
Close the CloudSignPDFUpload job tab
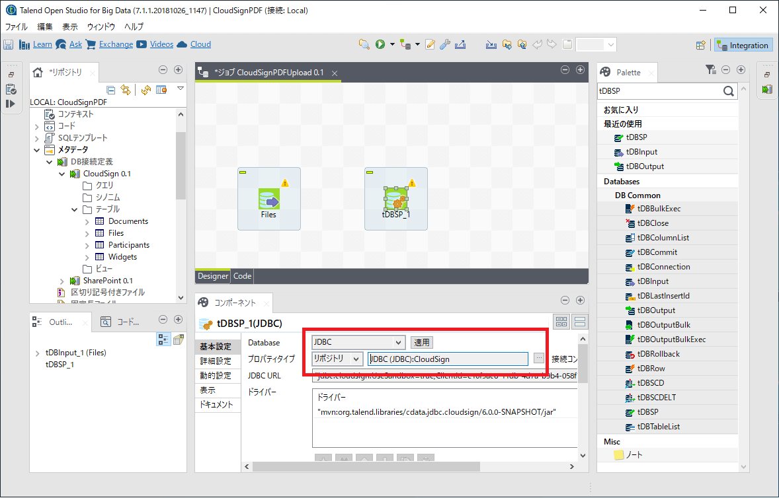pyautogui.click(x=335, y=73)
